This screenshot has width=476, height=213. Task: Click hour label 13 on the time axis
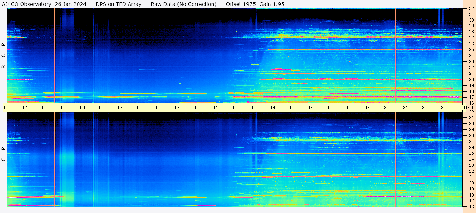click(254, 107)
